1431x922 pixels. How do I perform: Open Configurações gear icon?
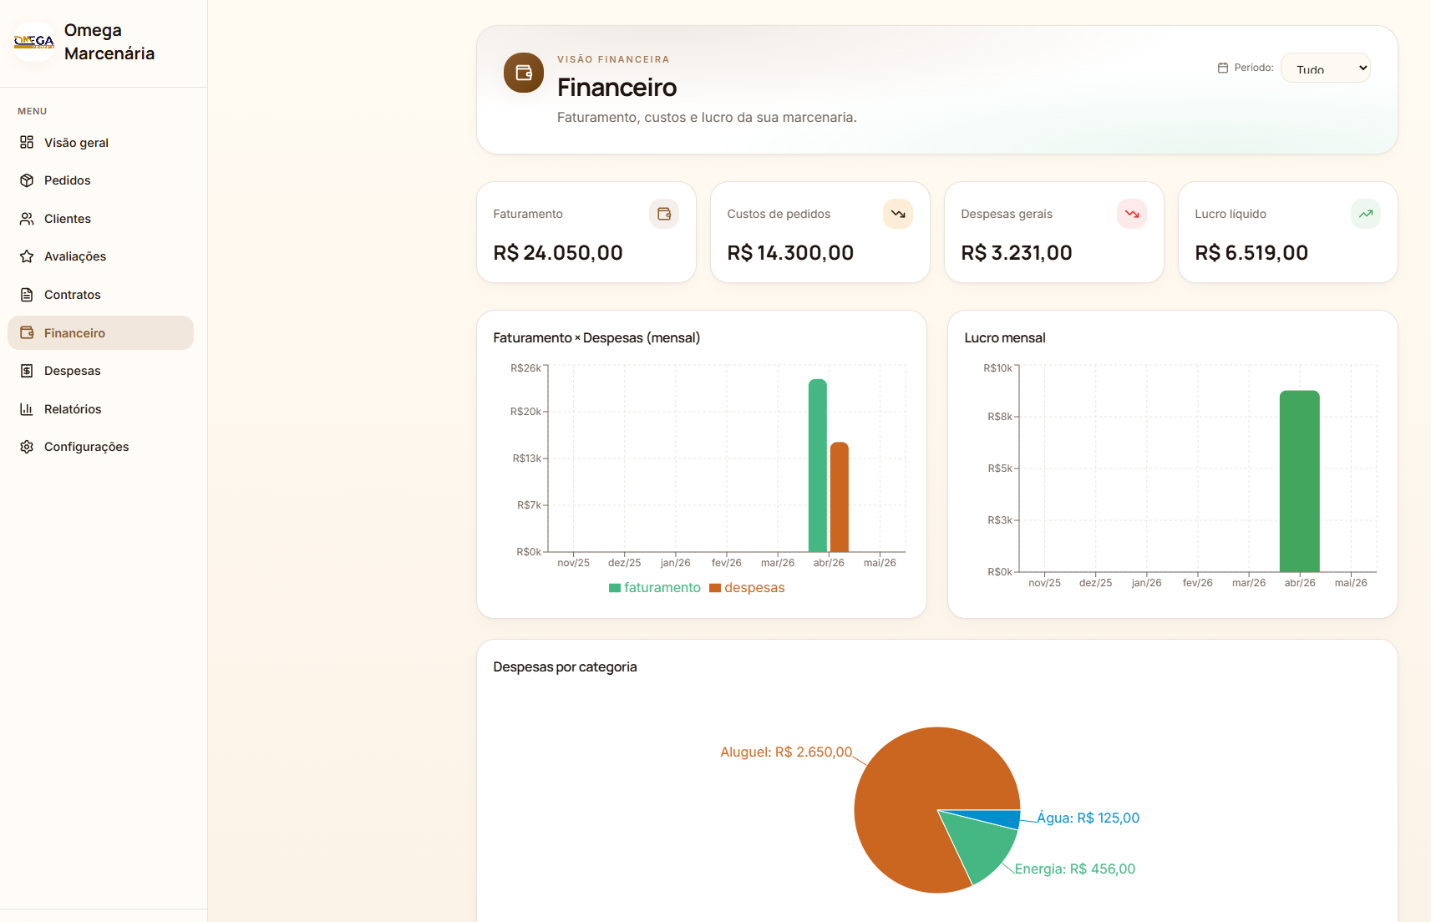[27, 447]
